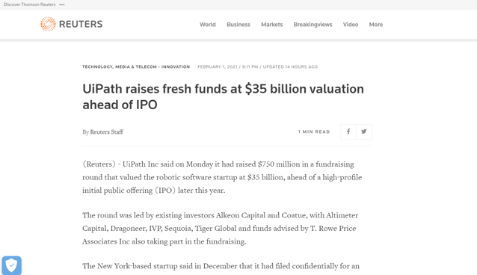The width and height of the screenshot is (477, 275).
Task: Click the Reuters orange dotted logo icon
Action: pos(48,24)
